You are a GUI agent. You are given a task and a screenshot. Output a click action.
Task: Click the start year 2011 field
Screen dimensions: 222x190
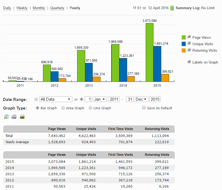tap(114, 99)
